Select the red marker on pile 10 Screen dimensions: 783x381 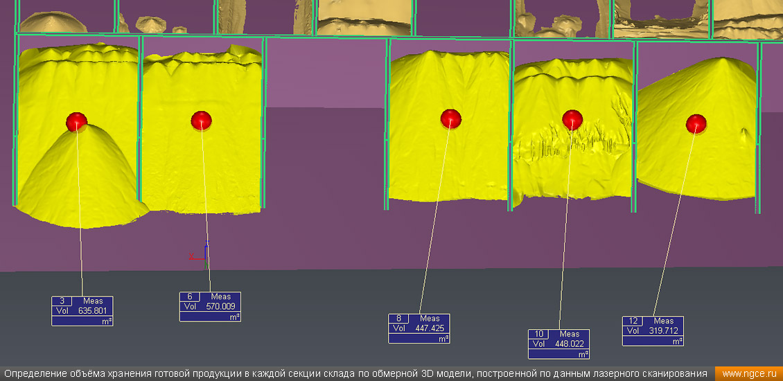(x=572, y=120)
